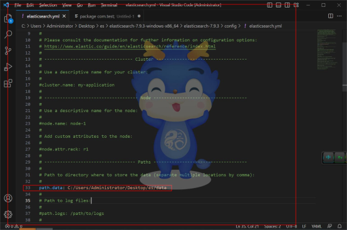This screenshot has width=347, height=230.
Task: Click the '# Path to log files:' line
Action: tap(65, 201)
